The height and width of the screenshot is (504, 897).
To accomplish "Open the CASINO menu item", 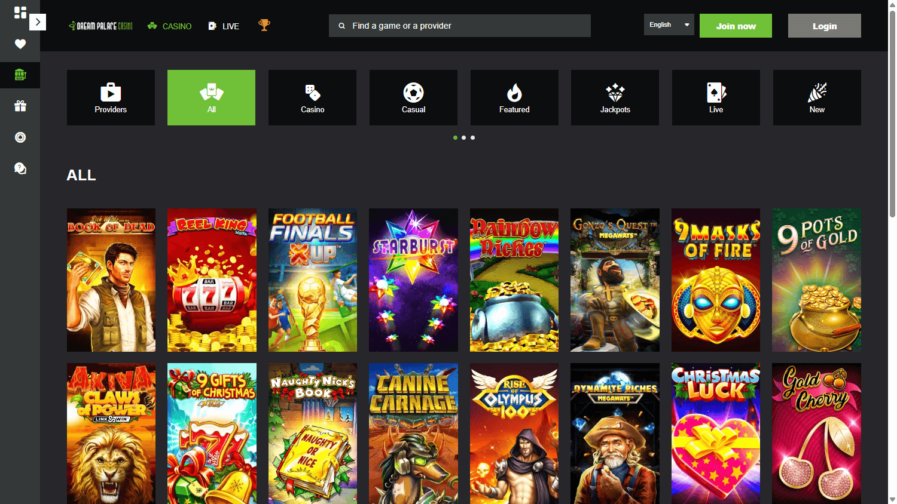I will pos(170,26).
